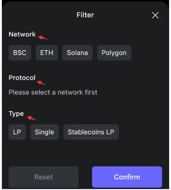
Task: Toggle the Stablecoins LP type filter
Action: coord(91,132)
